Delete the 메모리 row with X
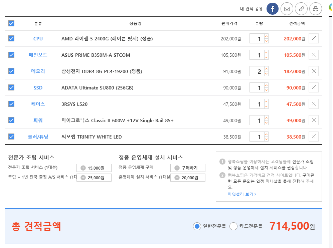333x248 pixels. pyautogui.click(x=314, y=71)
